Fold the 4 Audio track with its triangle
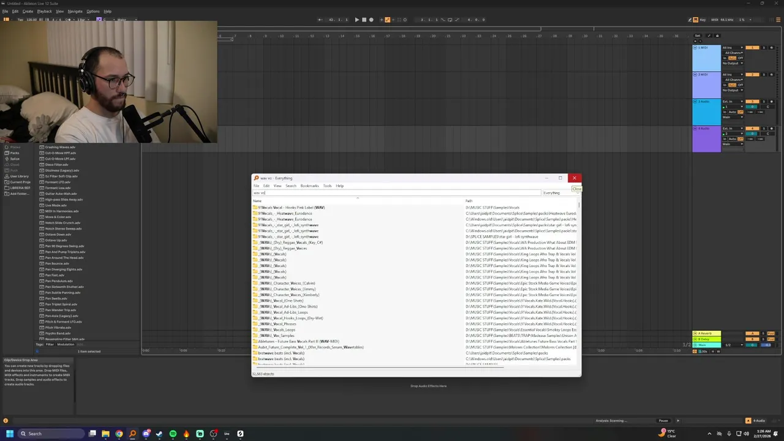This screenshot has width=784, height=441. point(695,129)
